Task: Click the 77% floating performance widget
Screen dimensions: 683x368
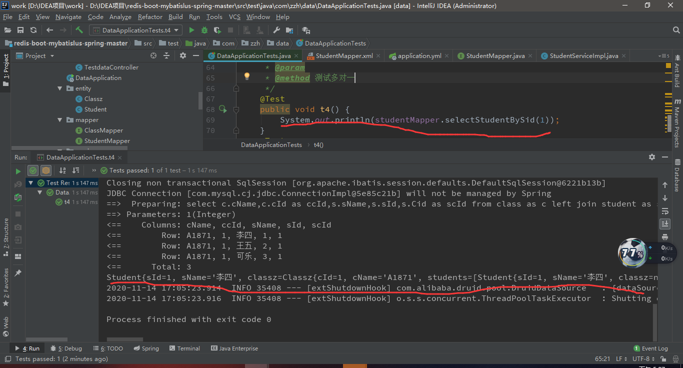Action: (x=632, y=253)
